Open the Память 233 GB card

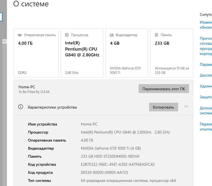[172, 53]
